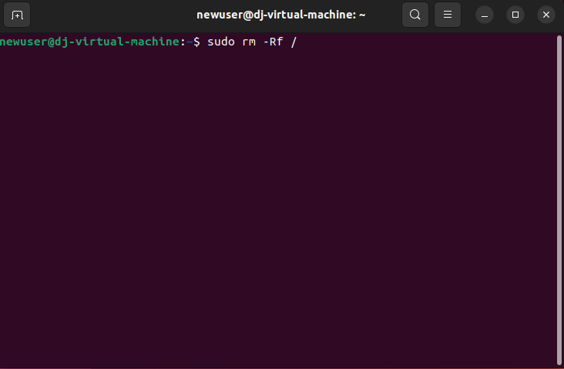The image size is (564, 369).
Task: Click the 'sudo rm -Rf /' command text
Action: 252,42
